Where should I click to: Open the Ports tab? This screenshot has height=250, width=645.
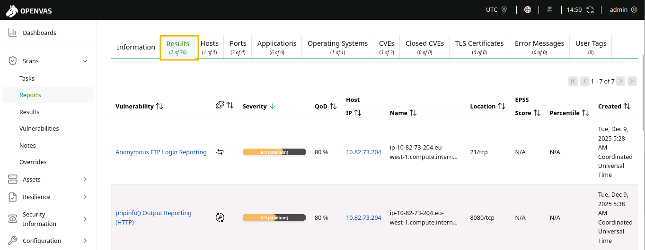point(238,47)
